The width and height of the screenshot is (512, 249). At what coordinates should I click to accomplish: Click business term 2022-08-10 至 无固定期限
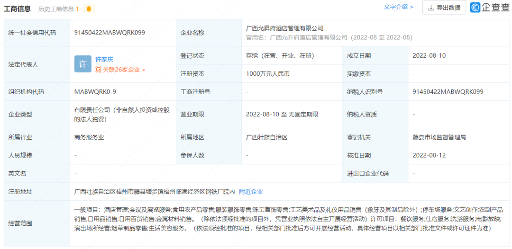282,115
